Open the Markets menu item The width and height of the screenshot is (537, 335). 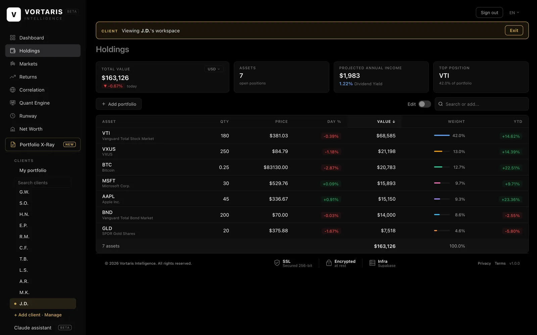(x=43, y=64)
